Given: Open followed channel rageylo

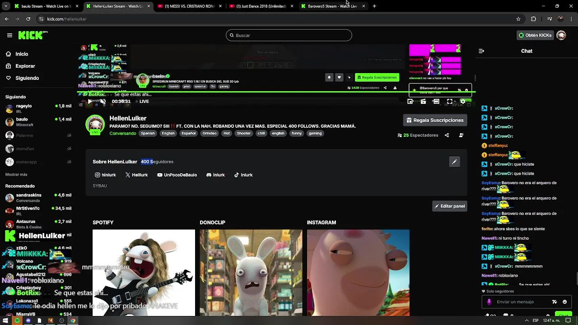Looking at the screenshot, I should point(38,108).
